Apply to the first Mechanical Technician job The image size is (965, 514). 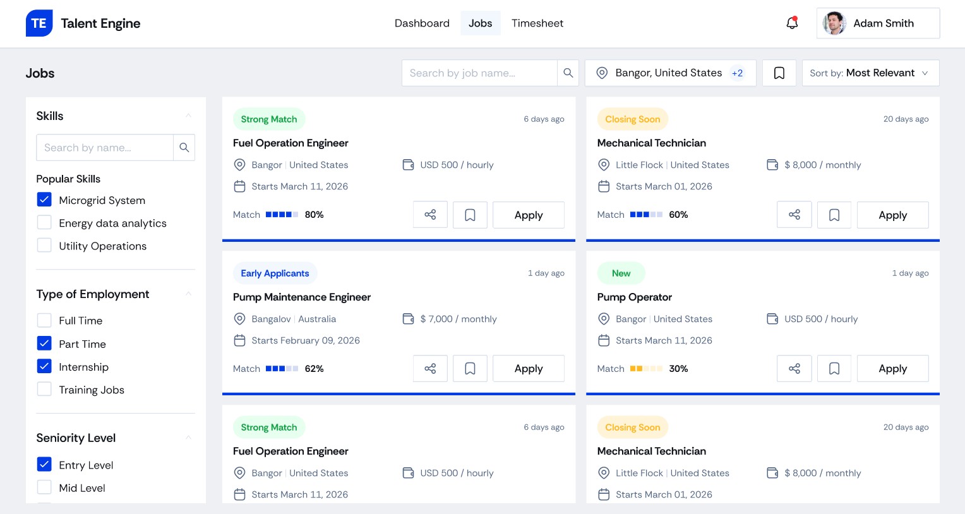click(x=892, y=215)
